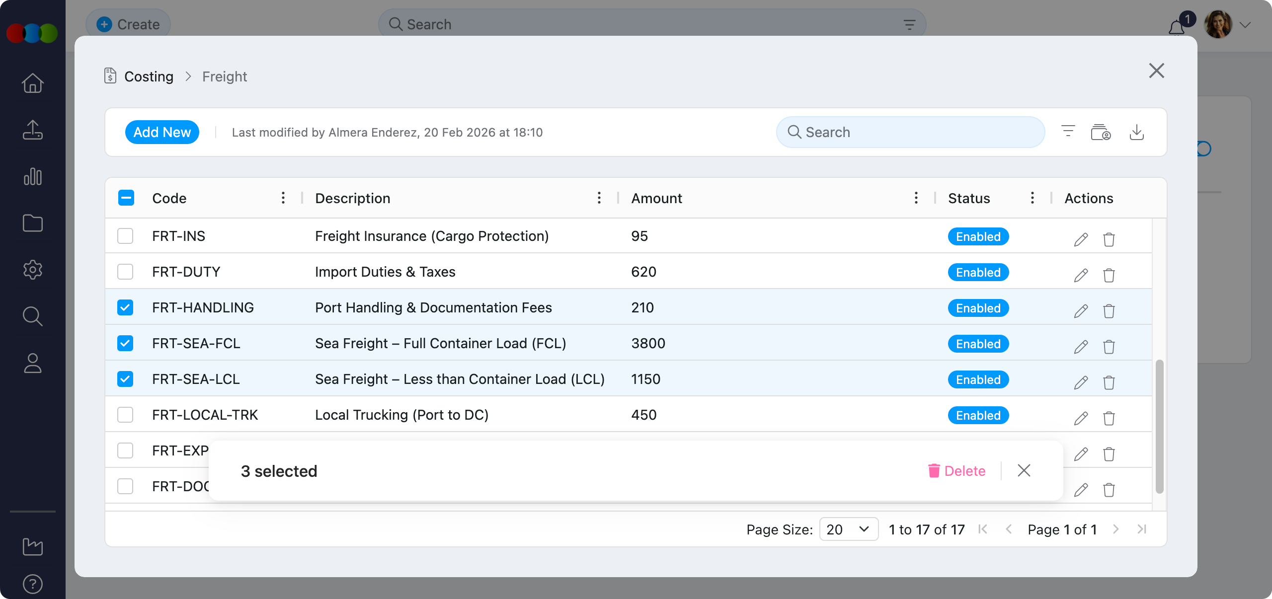The height and width of the screenshot is (599, 1272).
Task: Open the analytics bar chart panel
Action: [32, 176]
